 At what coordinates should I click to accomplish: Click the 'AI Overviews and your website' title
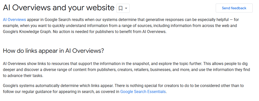click(59, 8)
